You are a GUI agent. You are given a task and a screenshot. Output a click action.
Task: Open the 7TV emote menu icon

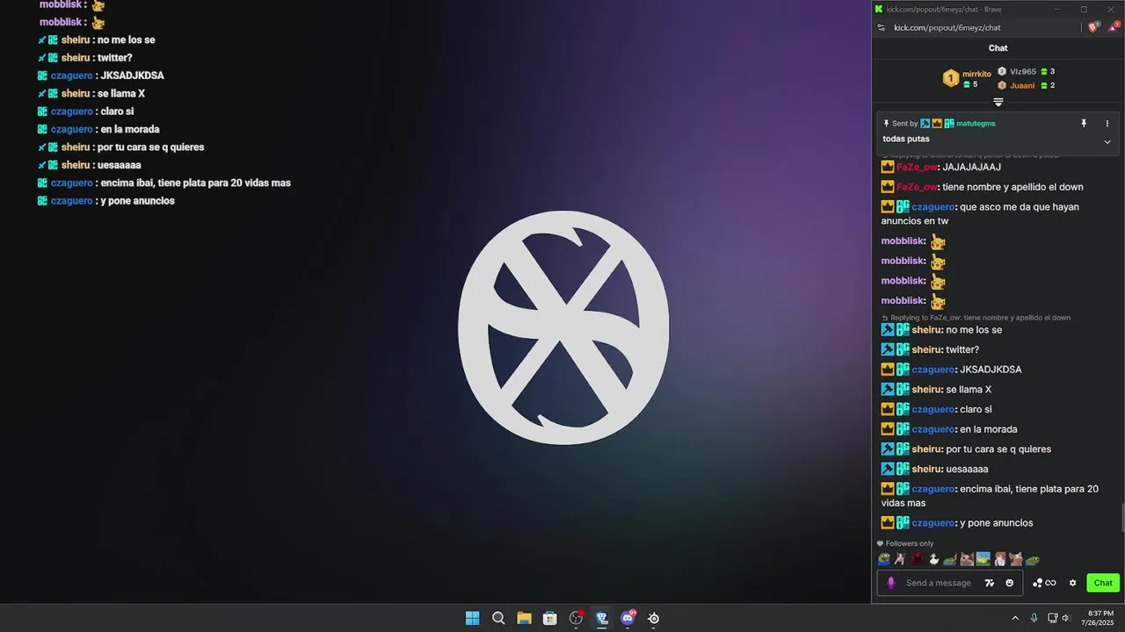tap(990, 583)
